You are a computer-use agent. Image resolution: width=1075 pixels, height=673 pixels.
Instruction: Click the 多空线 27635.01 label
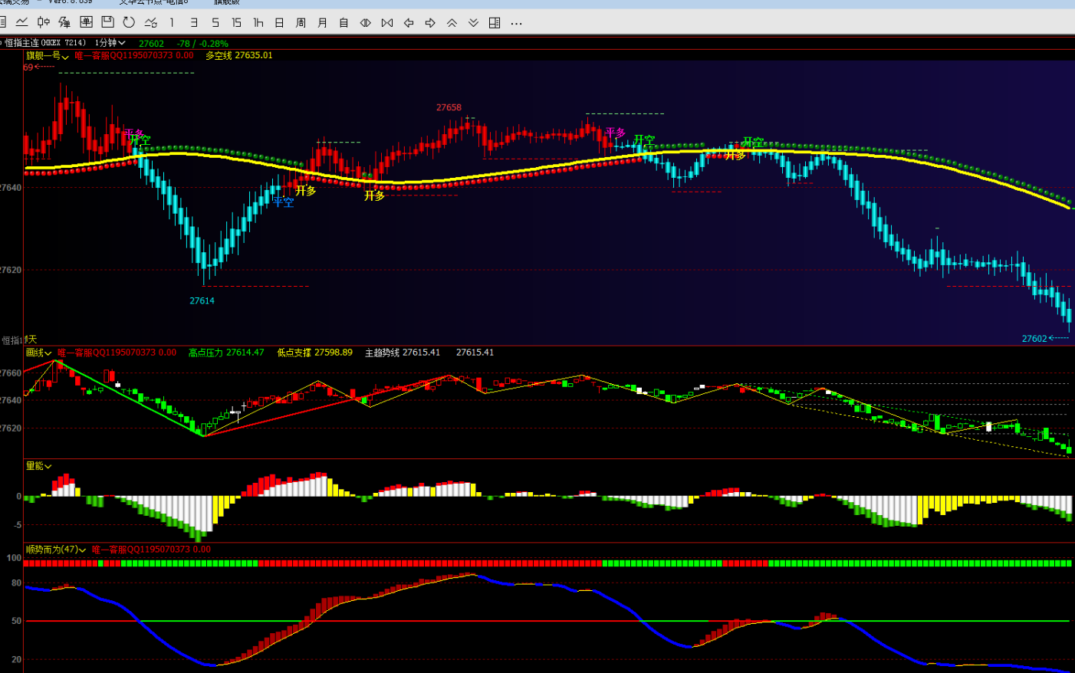[x=238, y=55]
